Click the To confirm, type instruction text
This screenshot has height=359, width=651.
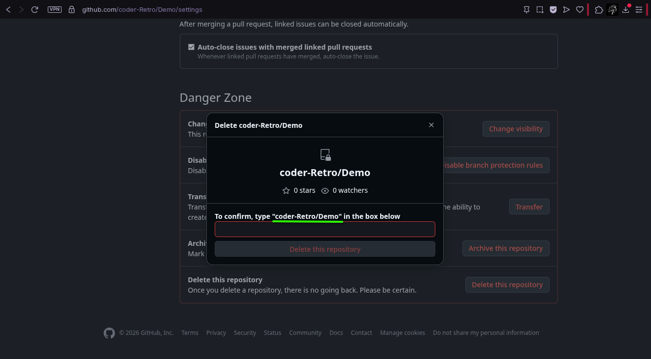[x=307, y=216]
